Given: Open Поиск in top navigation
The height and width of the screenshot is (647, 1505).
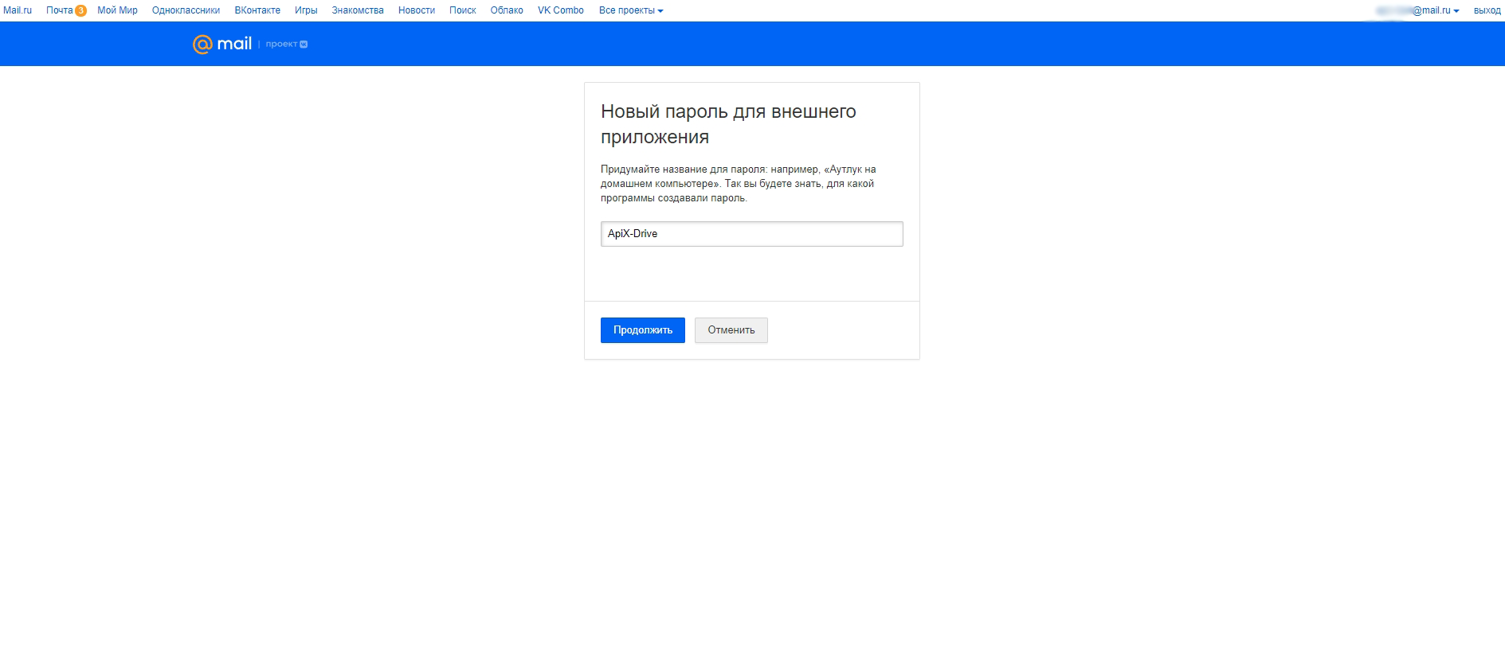Looking at the screenshot, I should click(x=462, y=10).
